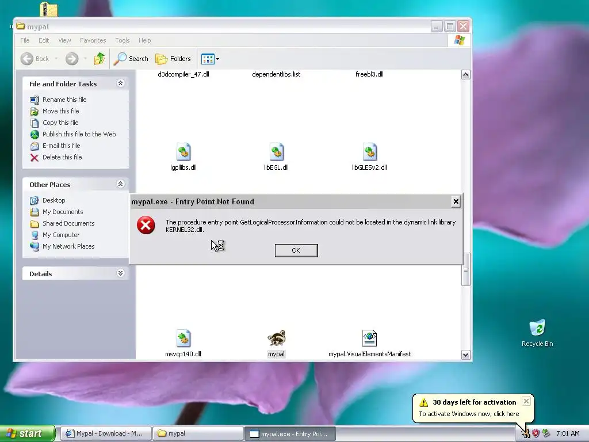Open the Help menu
589x442 pixels.
click(144, 40)
